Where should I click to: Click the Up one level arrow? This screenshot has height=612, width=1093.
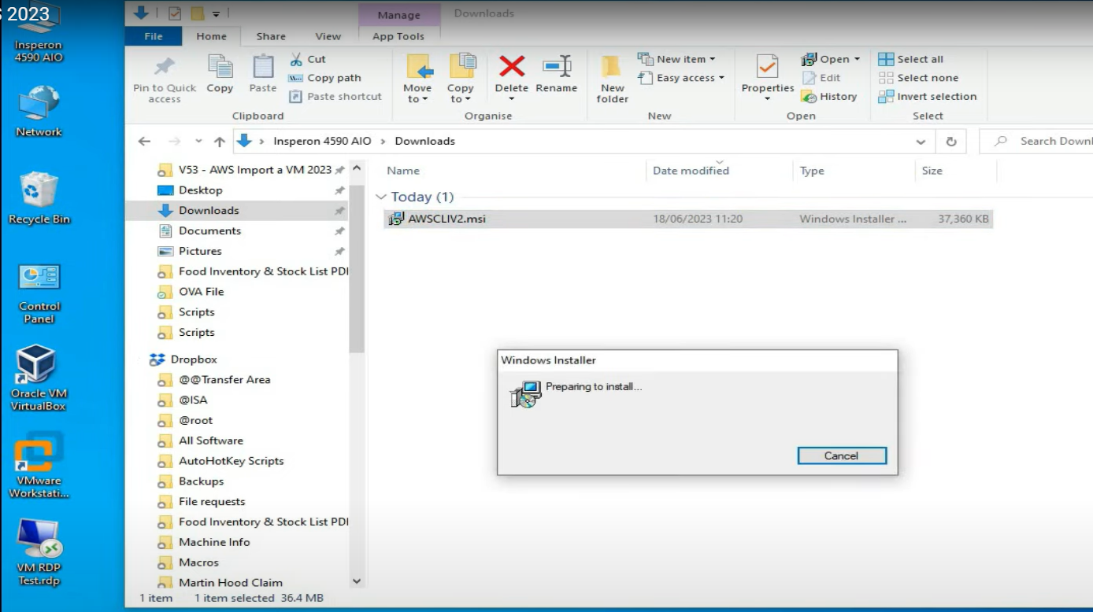coord(220,142)
